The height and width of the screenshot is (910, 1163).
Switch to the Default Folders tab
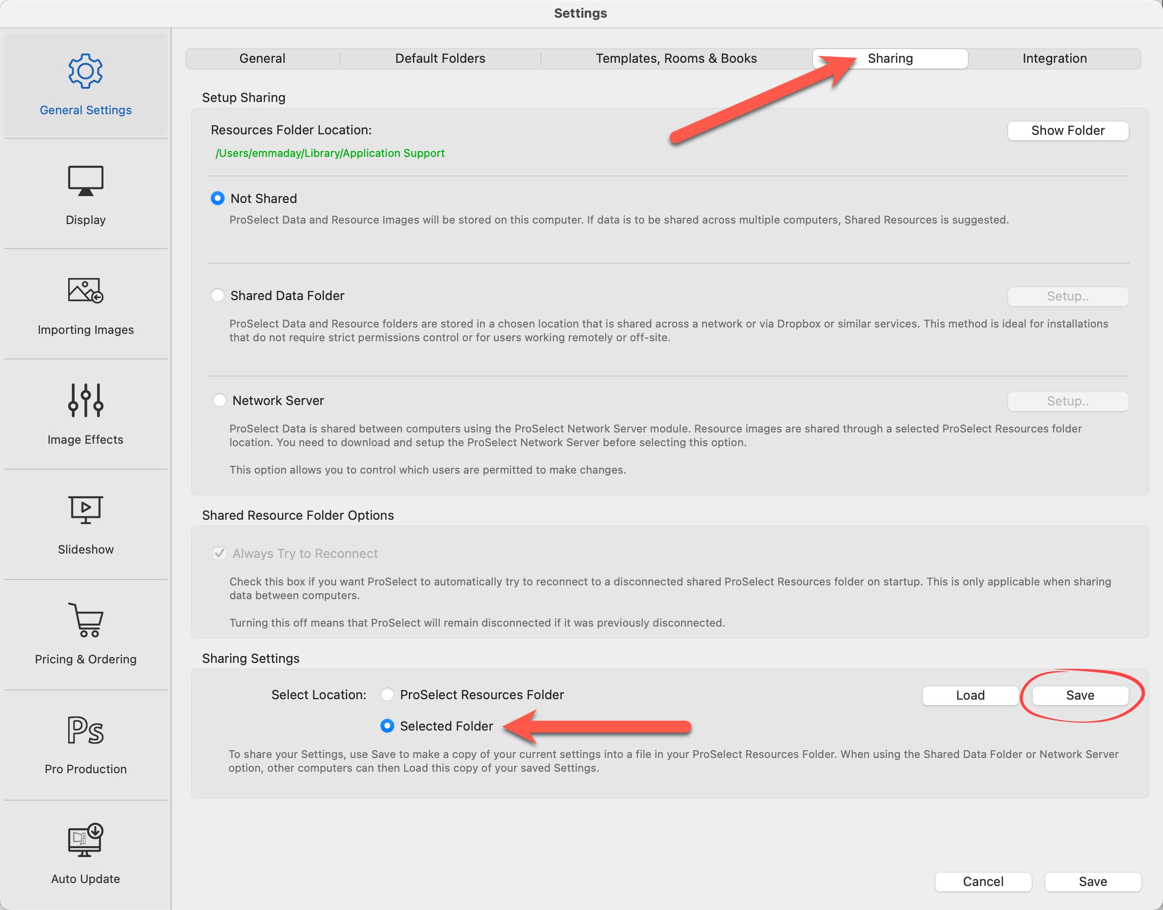439,59
